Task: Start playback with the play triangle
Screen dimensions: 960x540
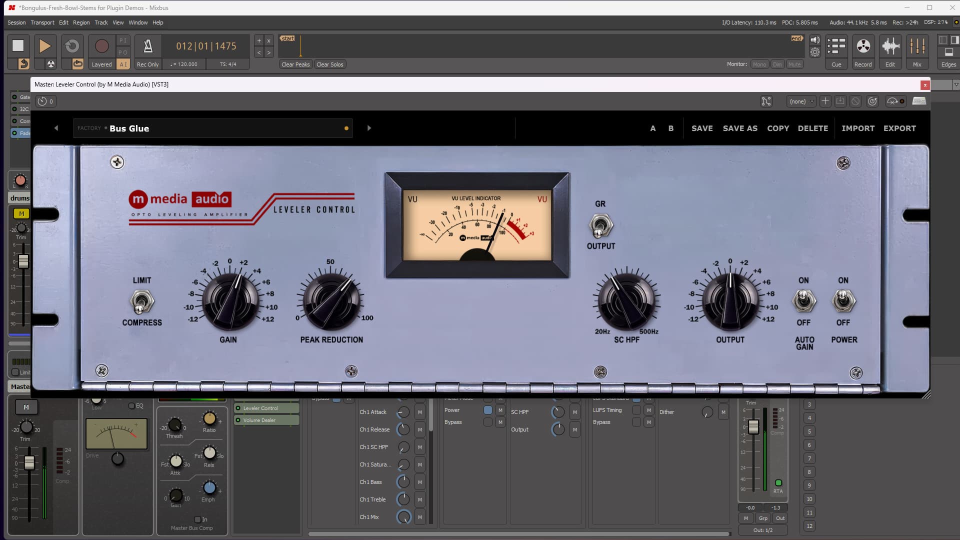Action: [x=45, y=45]
